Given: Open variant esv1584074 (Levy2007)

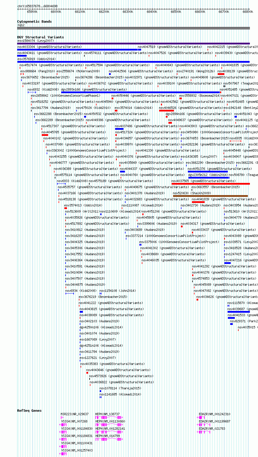Looking at the screenshot, I should (35, 41).
